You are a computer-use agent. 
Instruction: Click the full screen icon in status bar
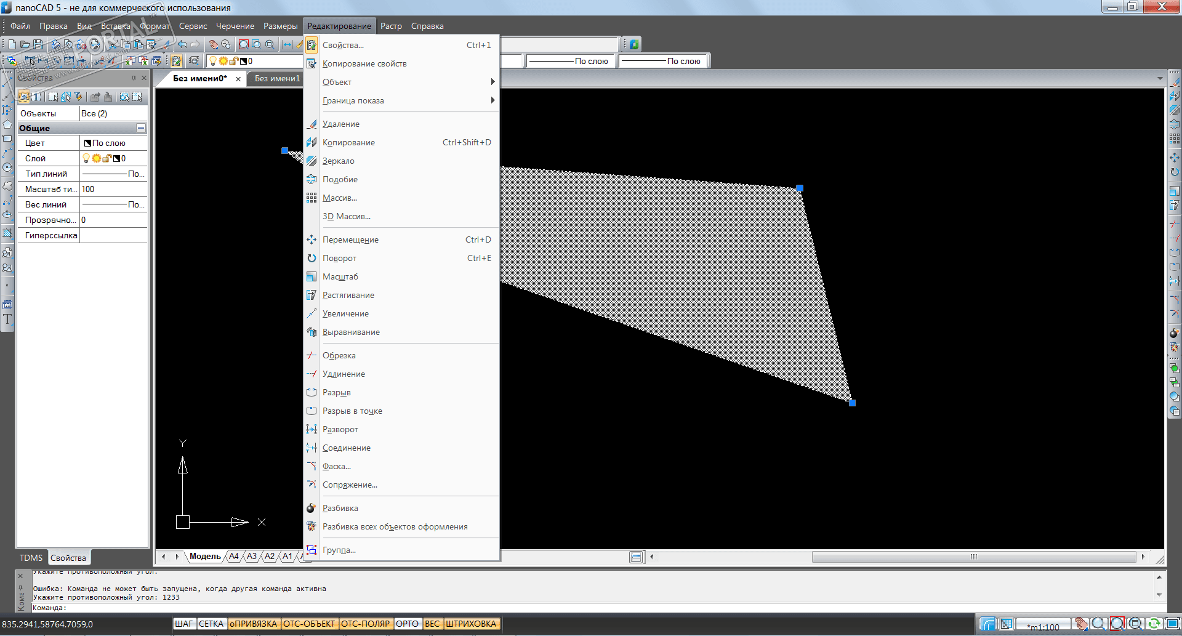1172,624
